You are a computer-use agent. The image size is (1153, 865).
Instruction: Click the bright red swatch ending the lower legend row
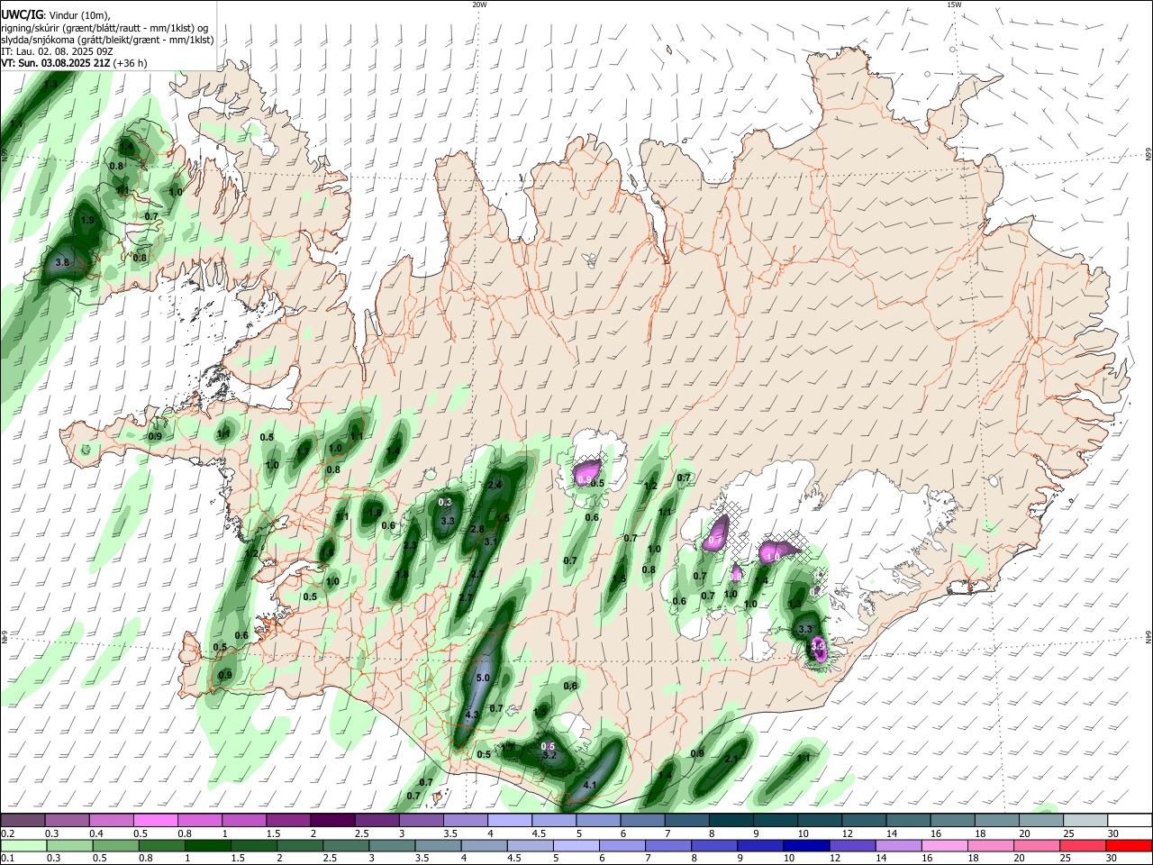[1129, 845]
